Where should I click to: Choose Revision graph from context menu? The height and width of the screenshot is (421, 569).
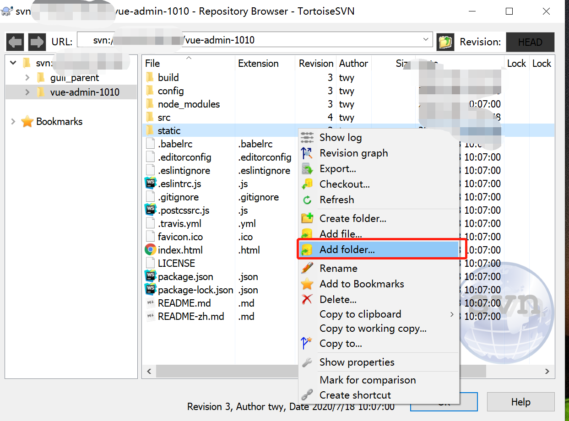tap(379, 153)
